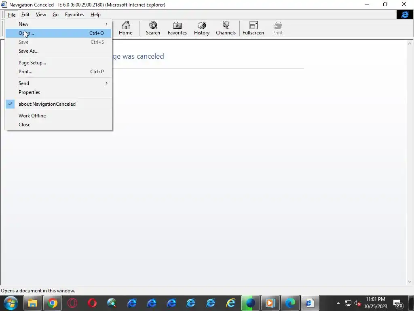Switch to Fullscreen using toolbar icon
This screenshot has width=414, height=311.
tap(253, 28)
